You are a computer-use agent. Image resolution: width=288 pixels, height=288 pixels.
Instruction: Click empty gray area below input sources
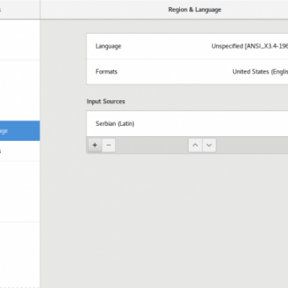187,216
